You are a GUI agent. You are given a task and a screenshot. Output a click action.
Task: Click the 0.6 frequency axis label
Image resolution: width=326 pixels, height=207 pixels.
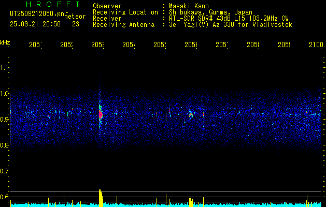5,197
